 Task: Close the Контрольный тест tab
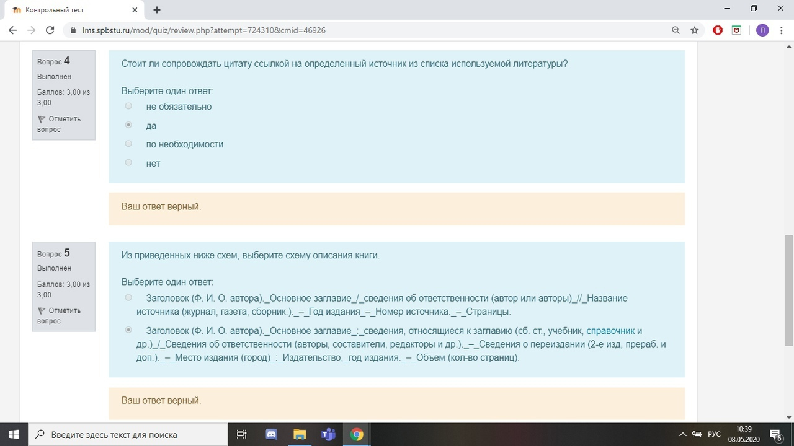(136, 10)
